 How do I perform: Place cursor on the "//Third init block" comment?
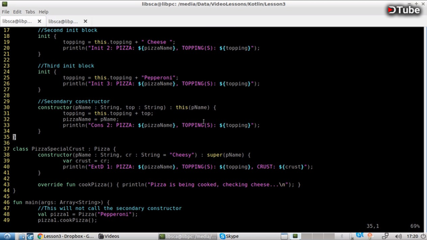tap(66, 66)
